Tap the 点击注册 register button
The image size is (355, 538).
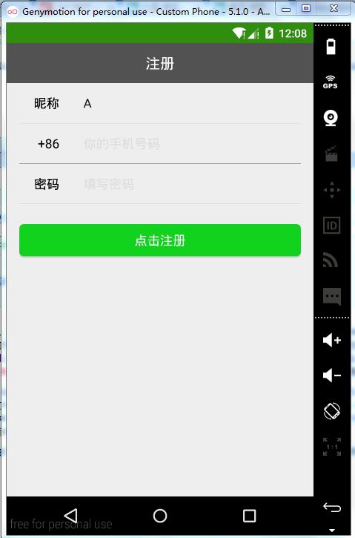coord(160,240)
